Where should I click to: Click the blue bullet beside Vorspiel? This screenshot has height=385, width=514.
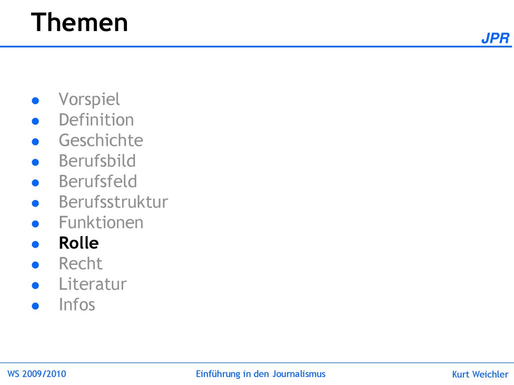[x=36, y=100]
